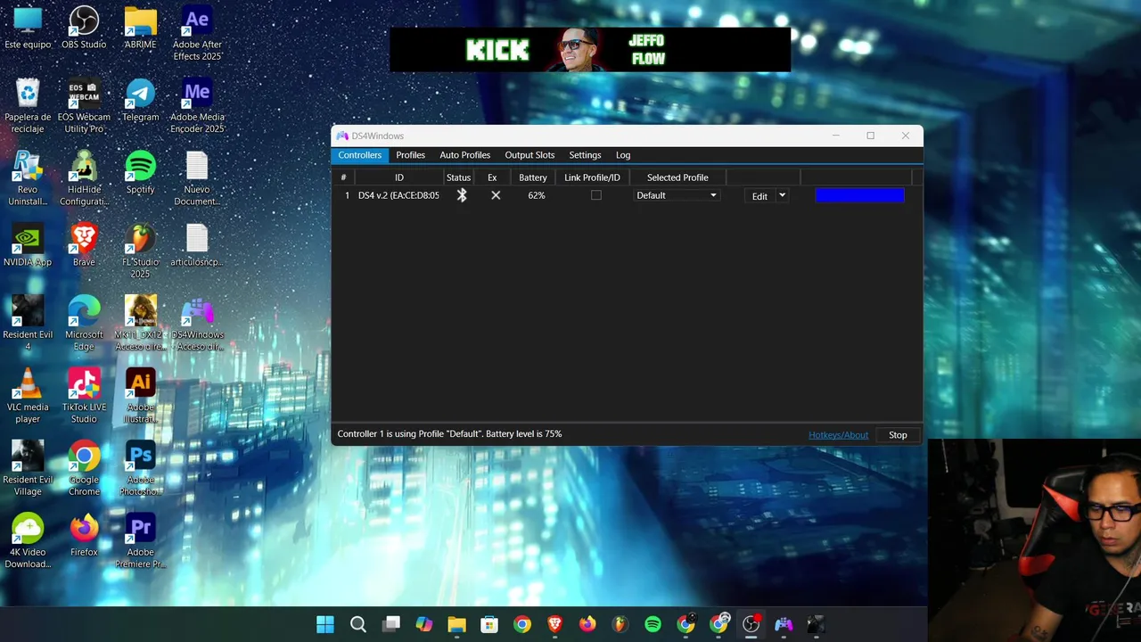
Task: Select the MK11 DX12 desktop shortcut
Action: pos(140,324)
